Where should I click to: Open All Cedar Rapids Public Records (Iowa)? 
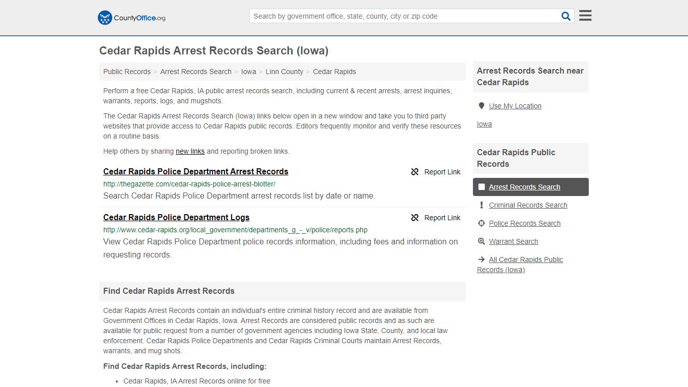pyautogui.click(x=520, y=265)
